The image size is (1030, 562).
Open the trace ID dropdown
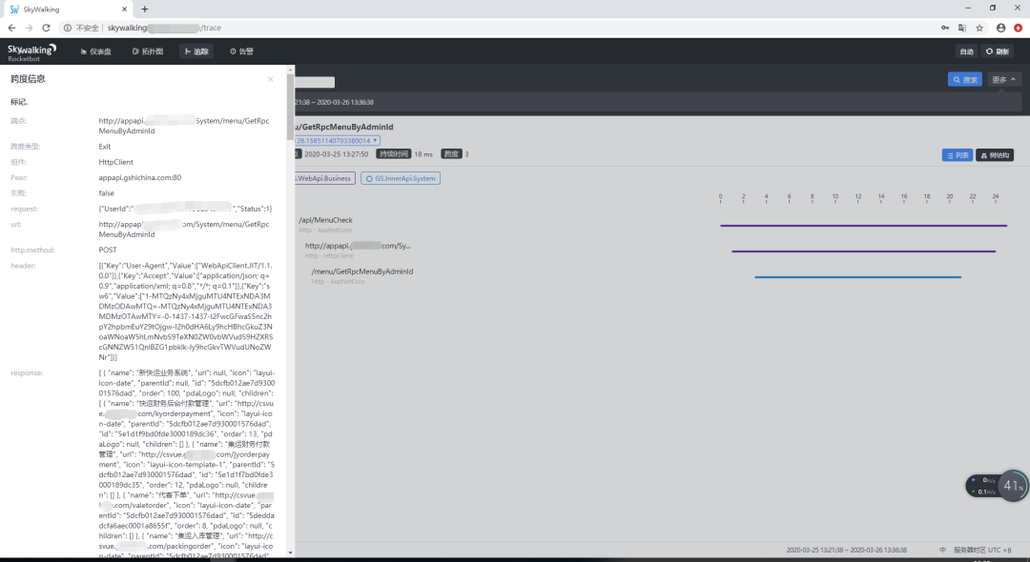[x=337, y=140]
